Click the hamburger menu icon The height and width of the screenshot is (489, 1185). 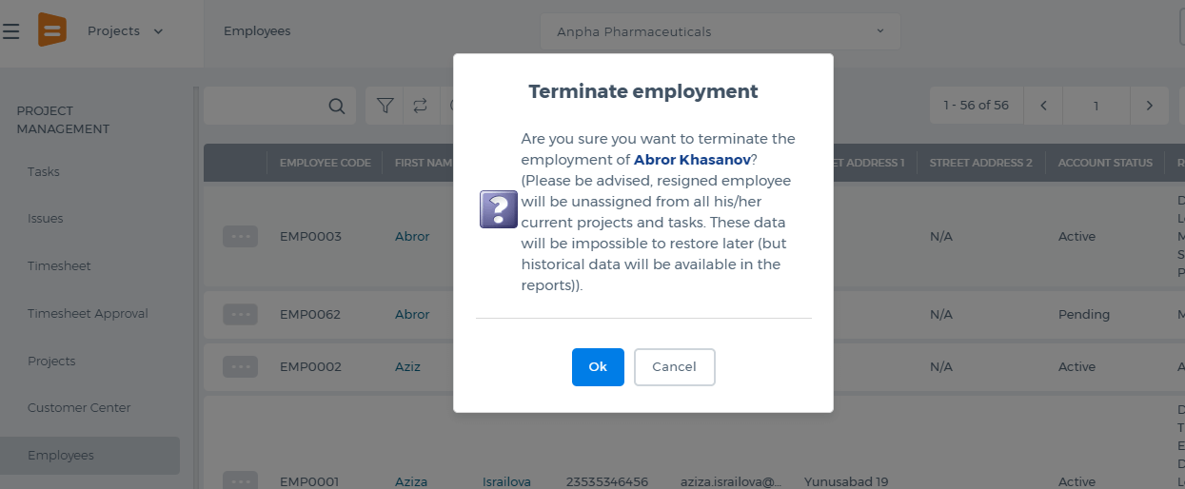10,31
